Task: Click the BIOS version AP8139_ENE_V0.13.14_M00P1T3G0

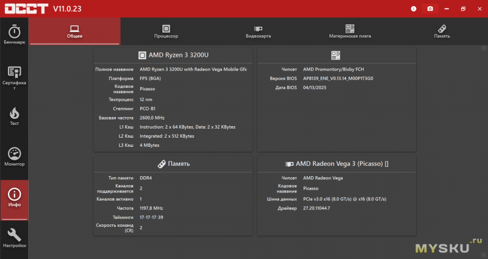Action: (338, 79)
